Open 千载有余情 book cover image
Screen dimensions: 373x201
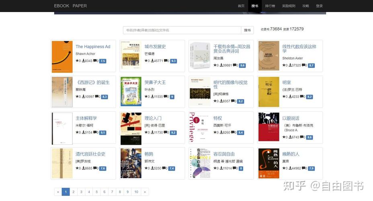point(200,55)
